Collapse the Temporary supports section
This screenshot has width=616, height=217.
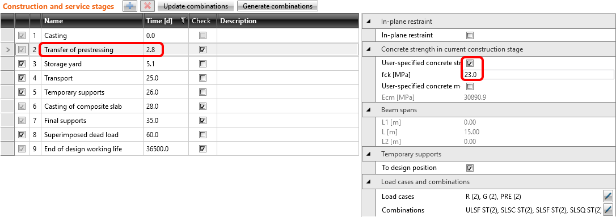pos(368,154)
